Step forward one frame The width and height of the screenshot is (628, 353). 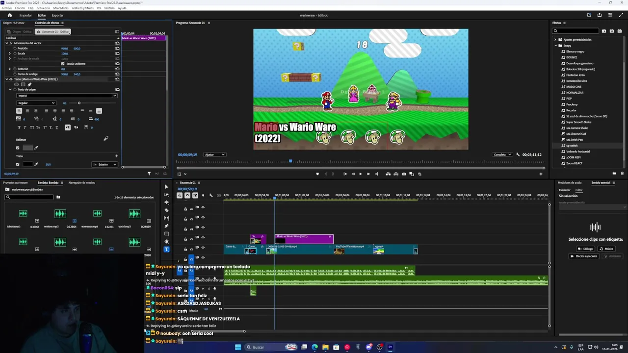[x=368, y=174]
